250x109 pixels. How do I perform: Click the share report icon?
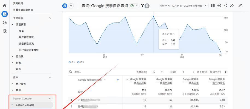(226, 5)
